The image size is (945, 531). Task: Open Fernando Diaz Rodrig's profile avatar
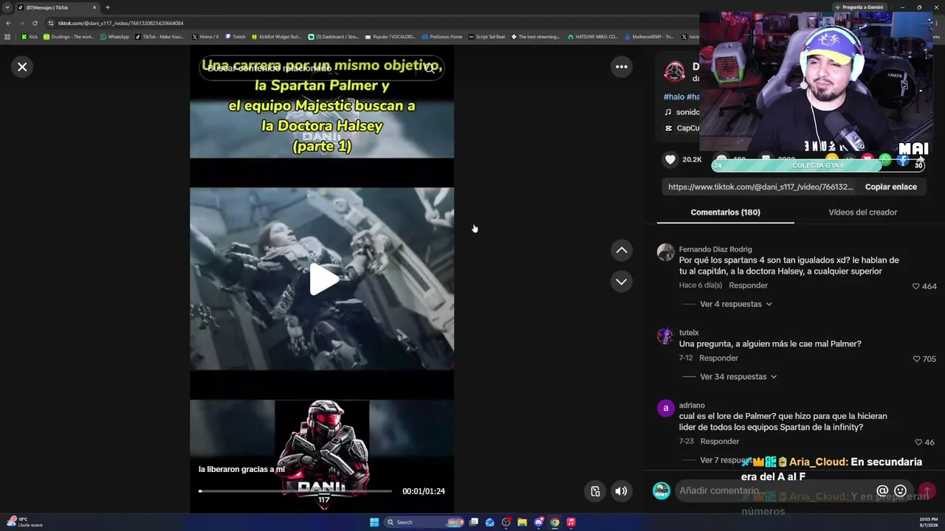pyautogui.click(x=666, y=252)
